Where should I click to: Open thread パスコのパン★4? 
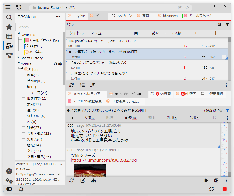click(x=147, y=65)
